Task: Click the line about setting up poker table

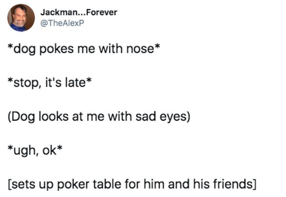Action: (x=132, y=184)
